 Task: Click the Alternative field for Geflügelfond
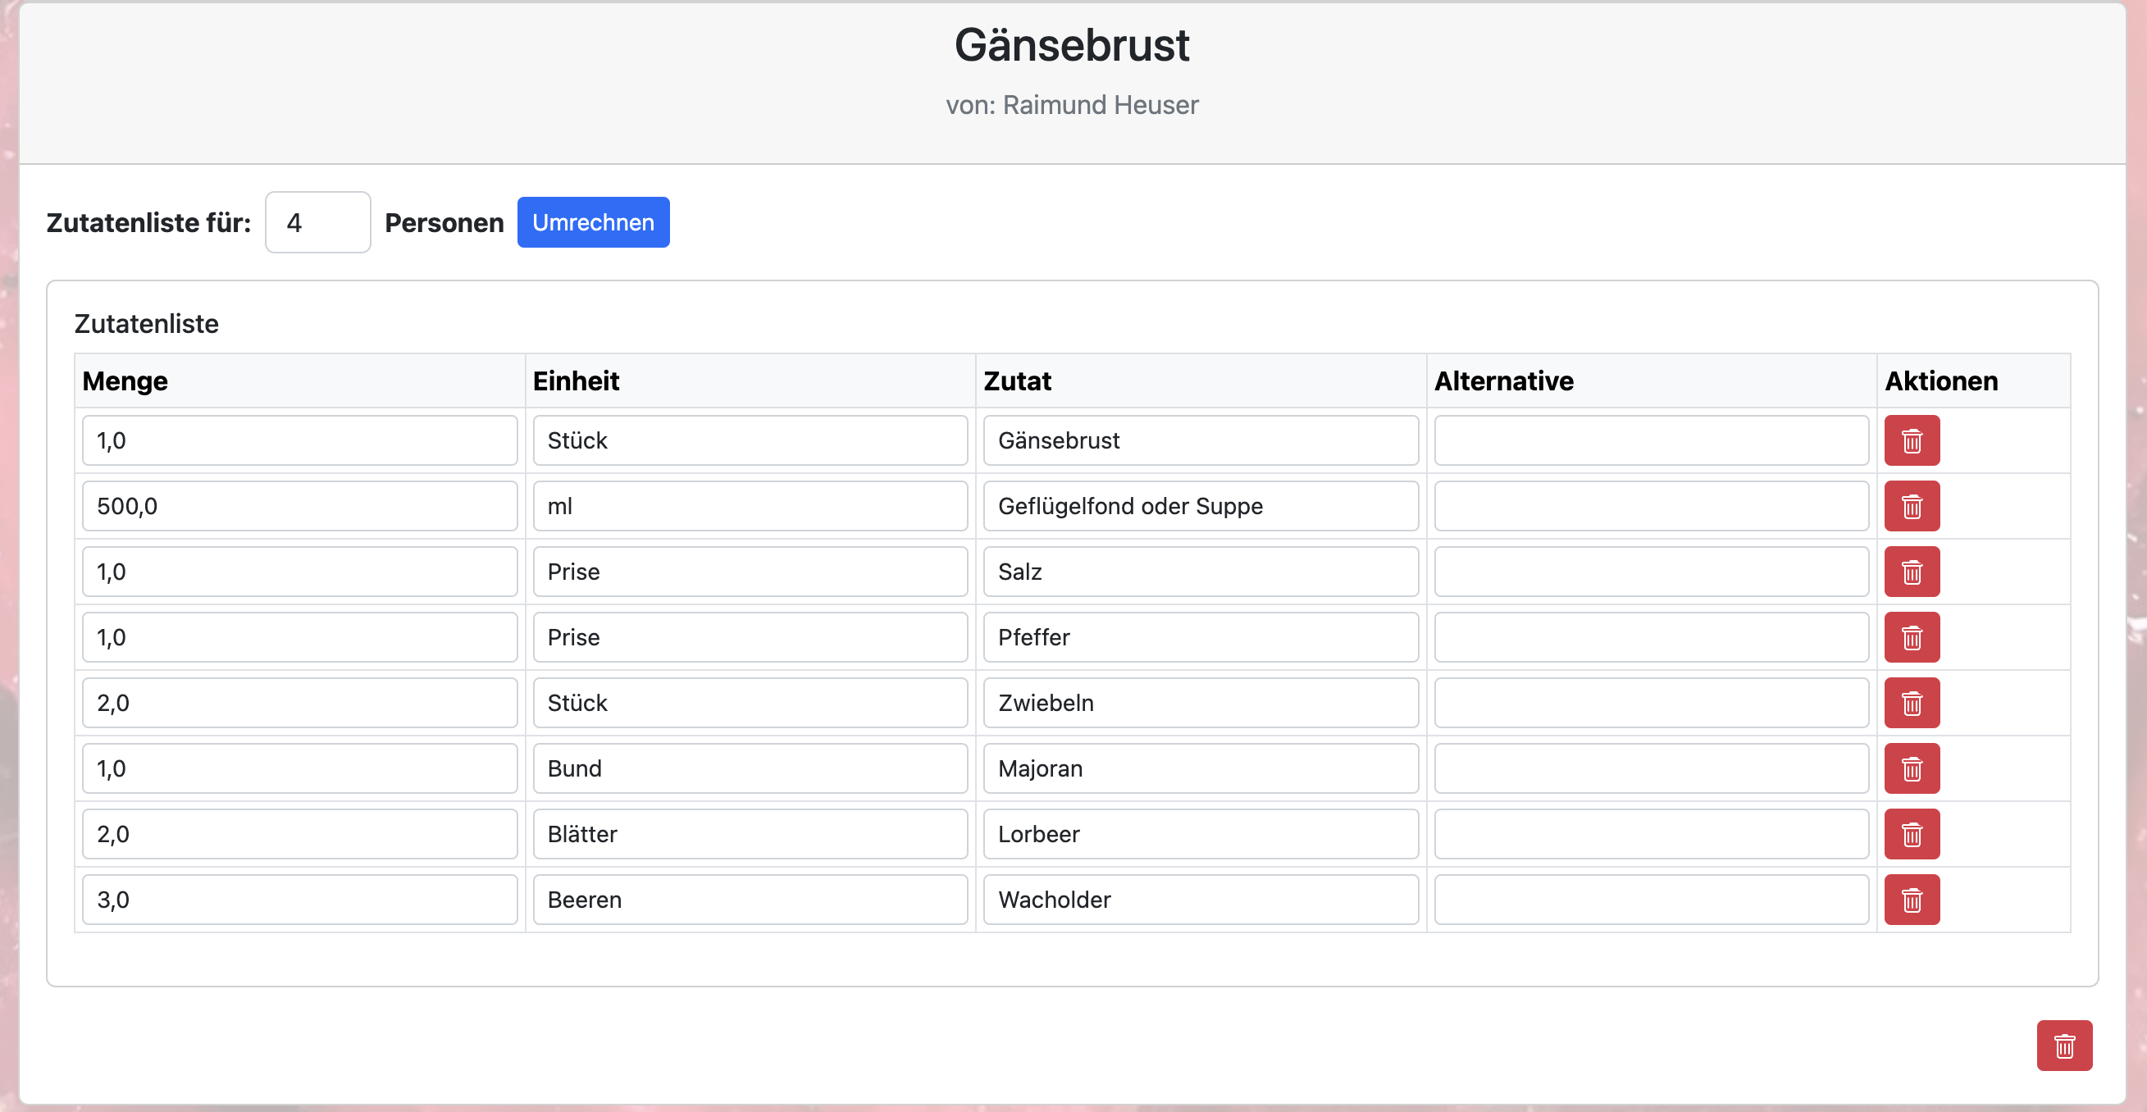click(x=1651, y=506)
